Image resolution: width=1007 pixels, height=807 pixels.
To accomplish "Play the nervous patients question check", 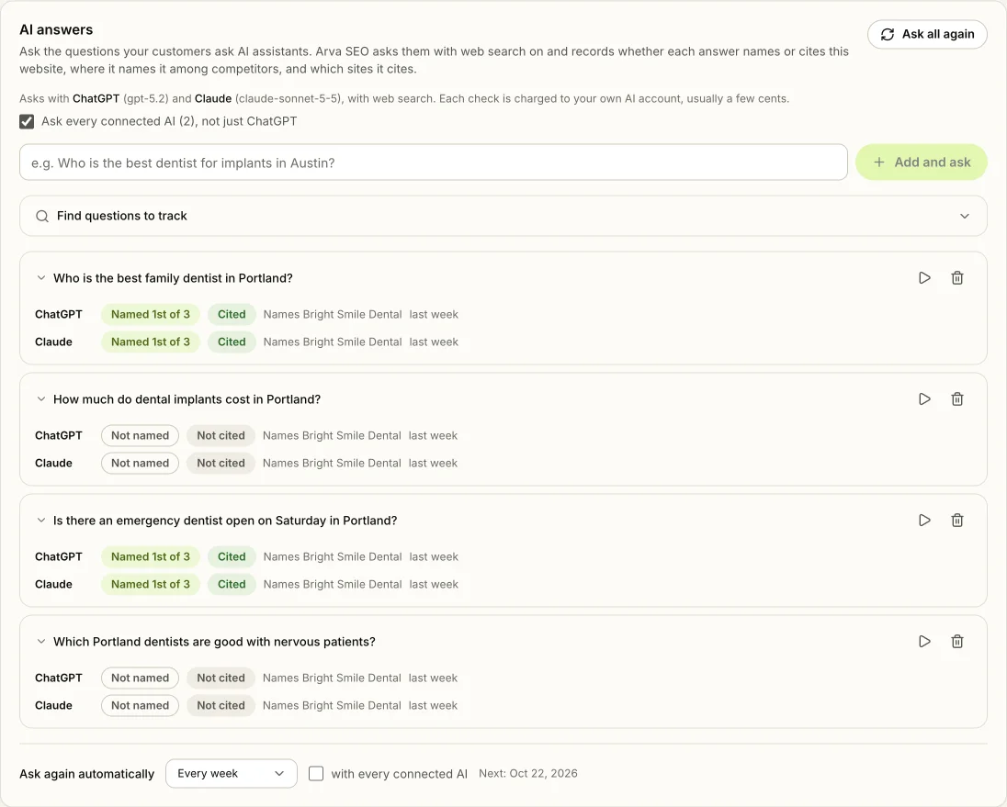I will pyautogui.click(x=924, y=642).
